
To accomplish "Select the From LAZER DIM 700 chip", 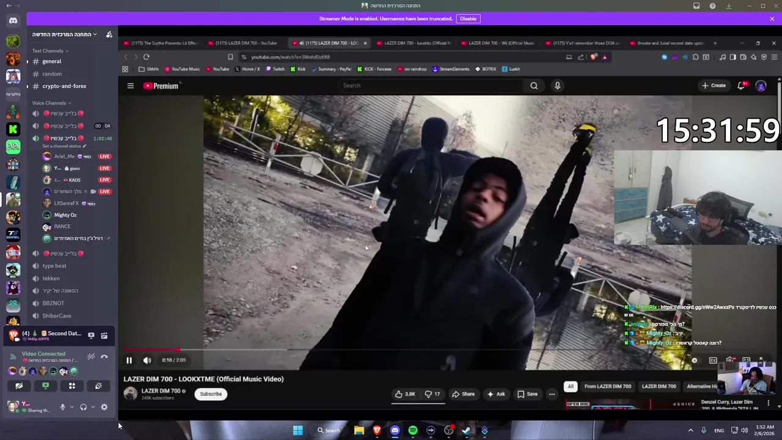I will pos(607,386).
